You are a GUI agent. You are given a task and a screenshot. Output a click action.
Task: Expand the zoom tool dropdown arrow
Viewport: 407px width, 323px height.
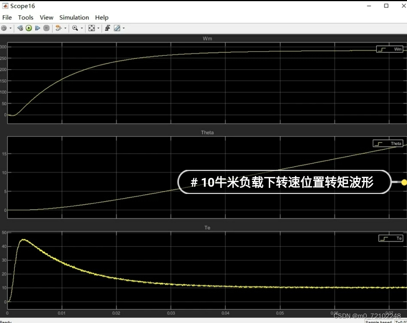[82, 28]
